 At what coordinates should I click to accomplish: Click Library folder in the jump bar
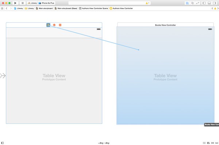(30, 8)
